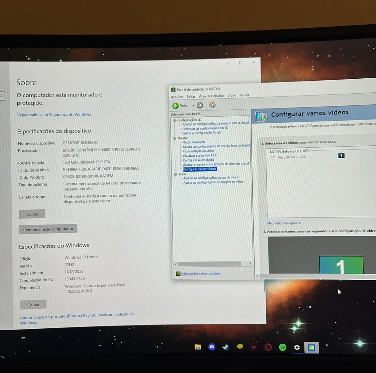
Task: Open the Vídeo menu
Action: click(231, 95)
